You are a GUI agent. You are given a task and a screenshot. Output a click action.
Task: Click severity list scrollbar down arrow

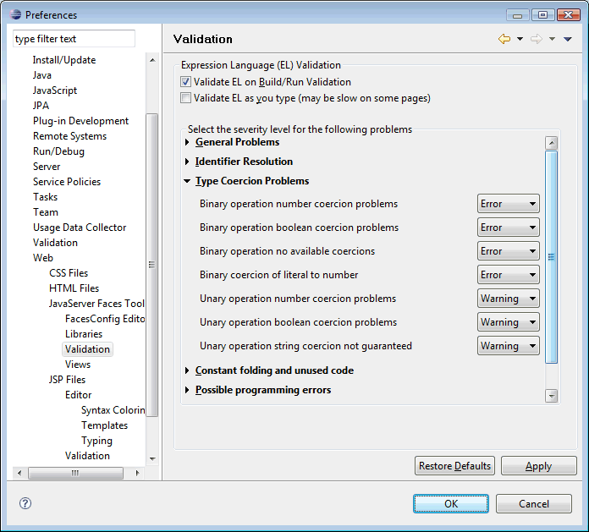coord(551,396)
